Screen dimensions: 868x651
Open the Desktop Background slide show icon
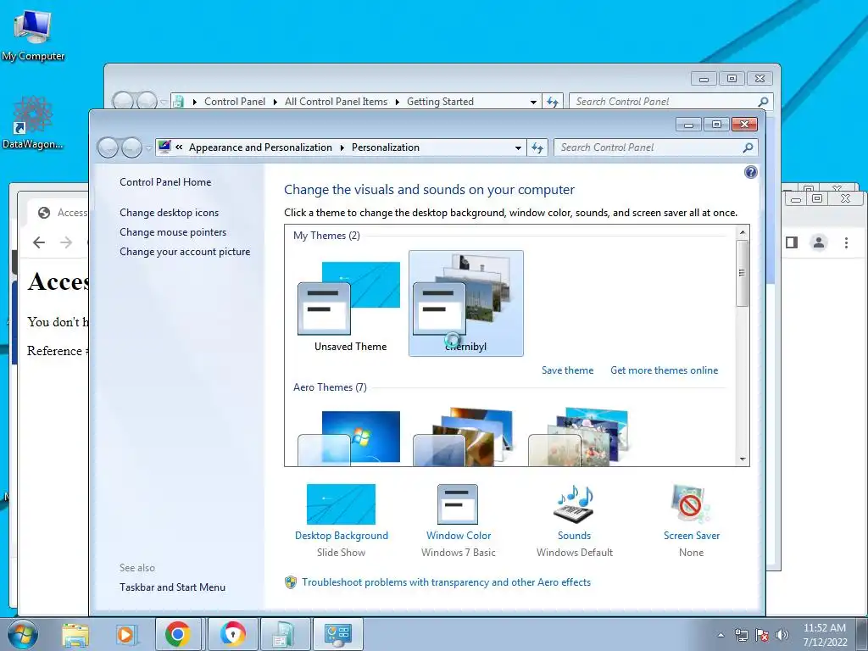tap(341, 504)
